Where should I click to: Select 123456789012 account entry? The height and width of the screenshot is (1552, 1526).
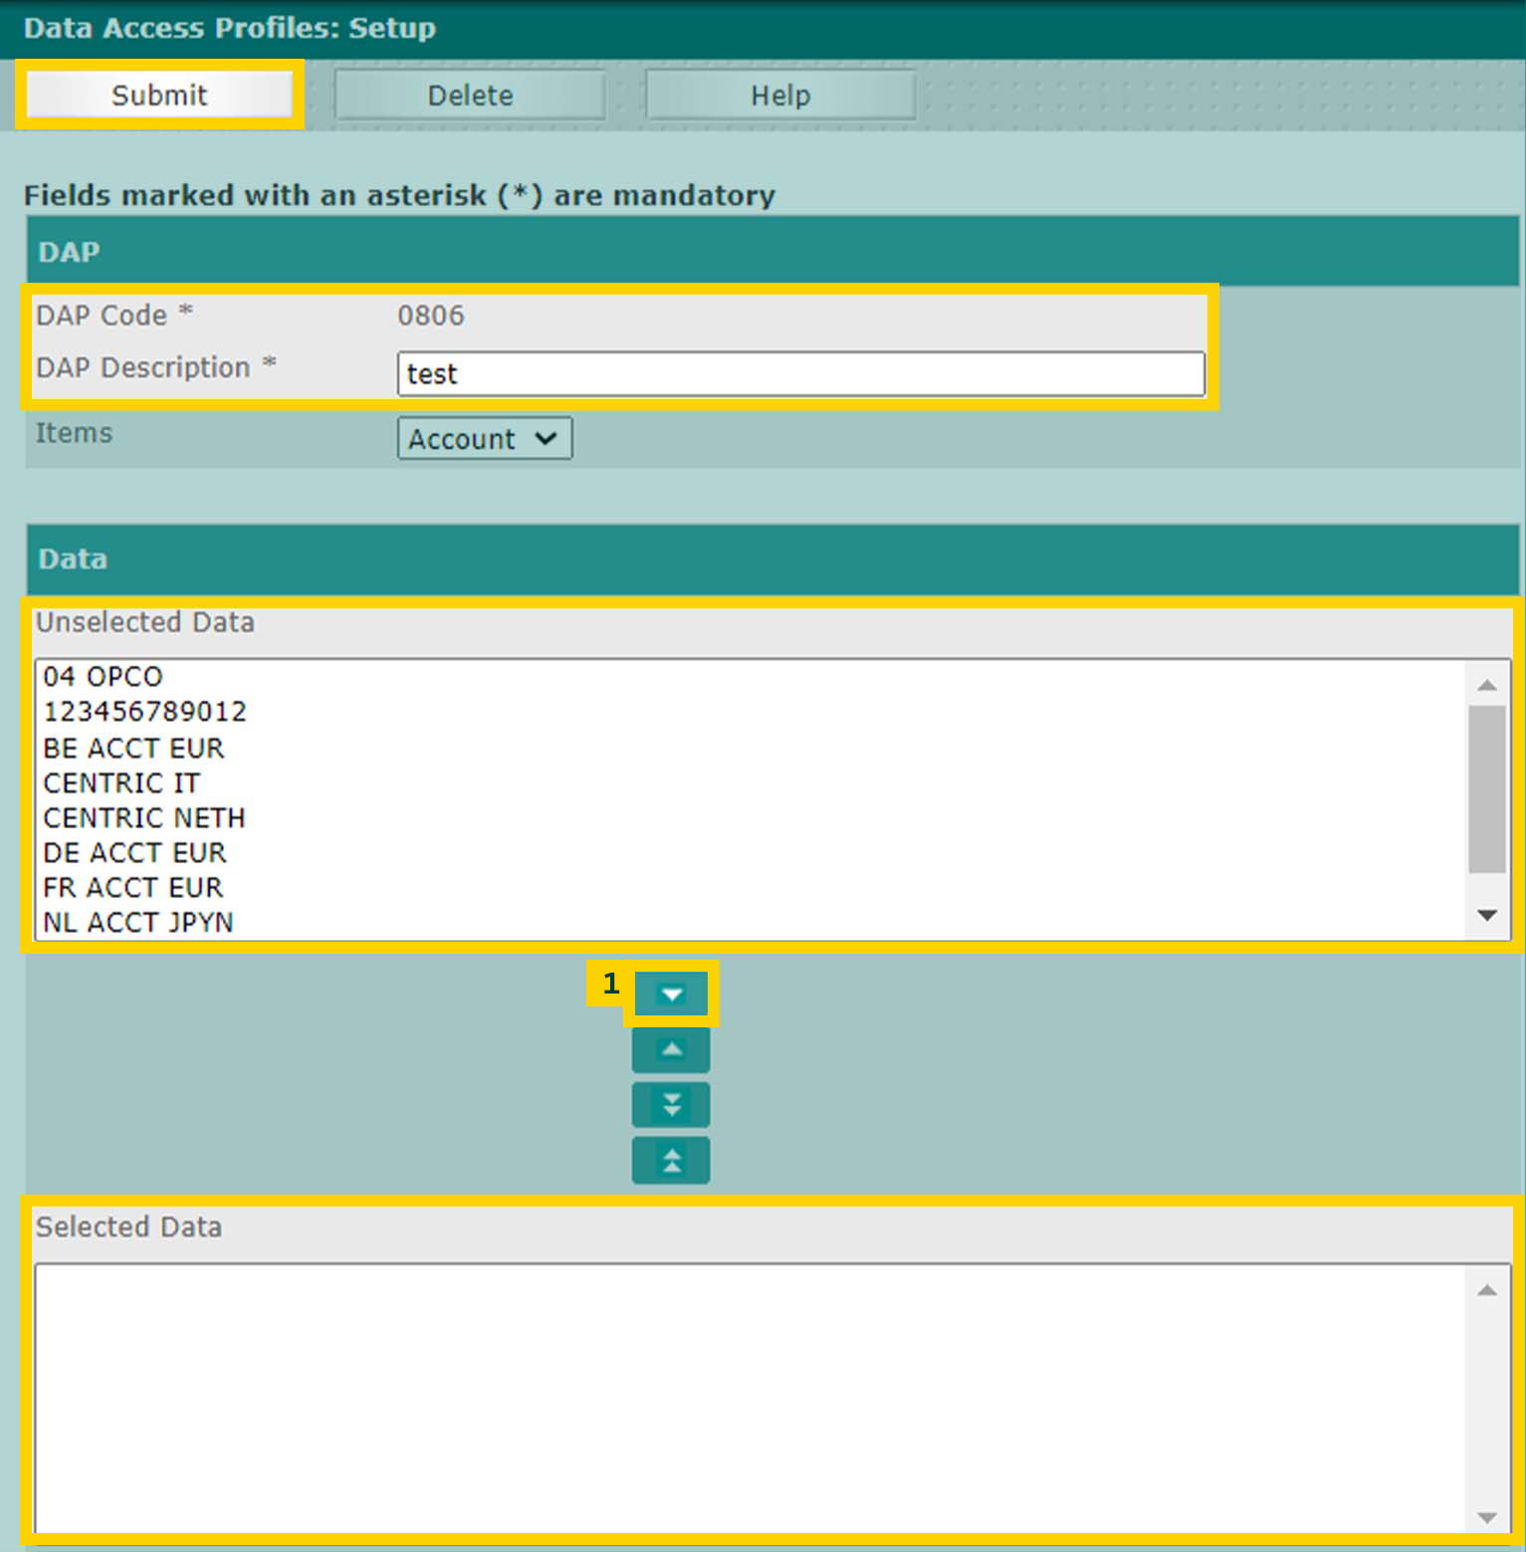click(x=144, y=711)
